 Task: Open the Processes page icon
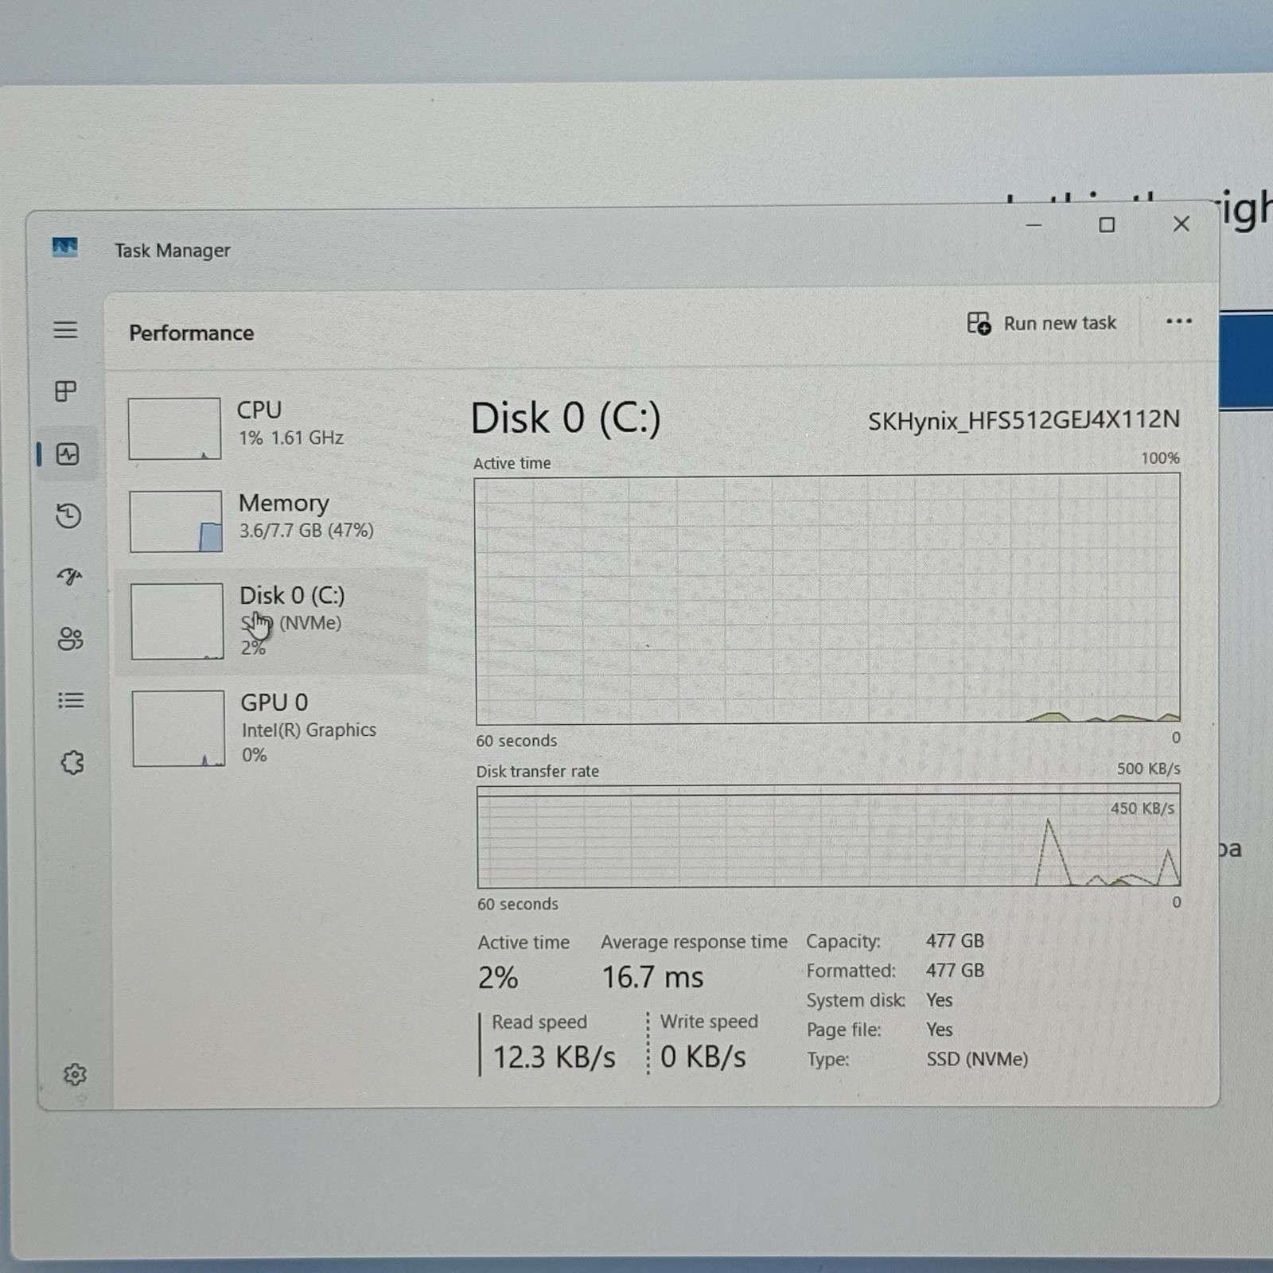tap(65, 391)
